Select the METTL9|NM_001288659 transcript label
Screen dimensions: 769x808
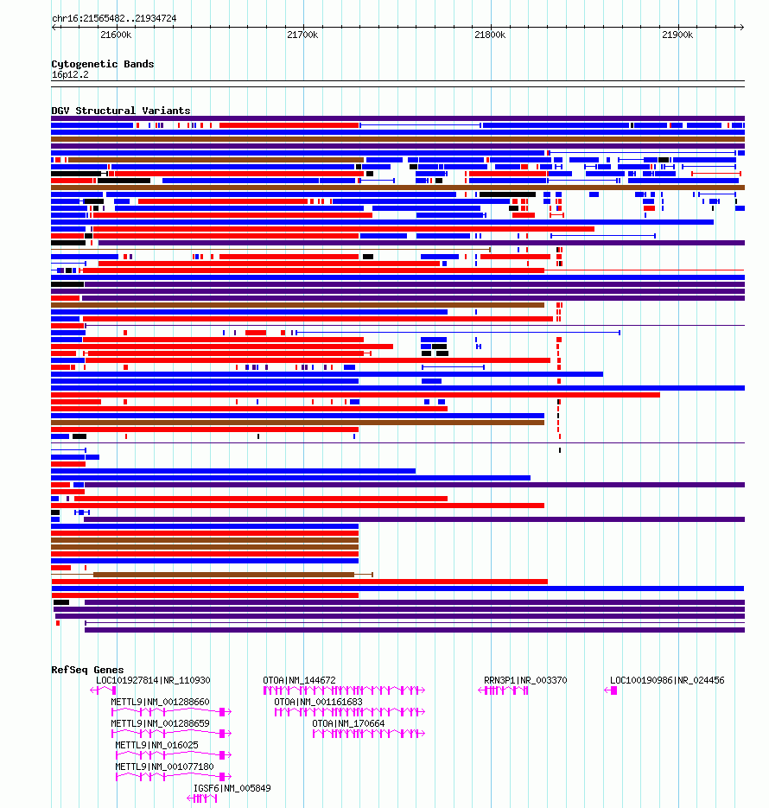coord(160,723)
